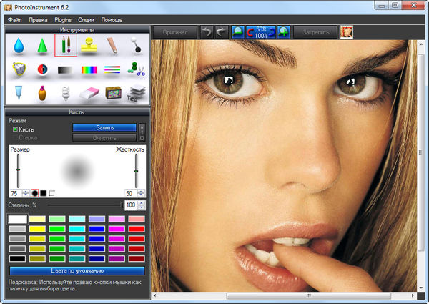The height and width of the screenshot is (304, 429).
Task: Click the undo arrow button
Action: pyautogui.click(x=206, y=33)
